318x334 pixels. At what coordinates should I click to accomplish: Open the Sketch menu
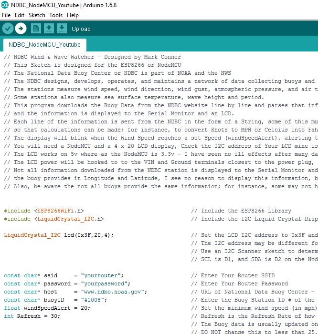point(37,15)
